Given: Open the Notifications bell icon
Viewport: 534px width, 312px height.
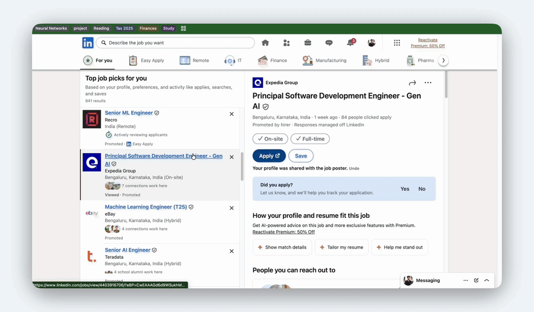Looking at the screenshot, I should coord(351,43).
